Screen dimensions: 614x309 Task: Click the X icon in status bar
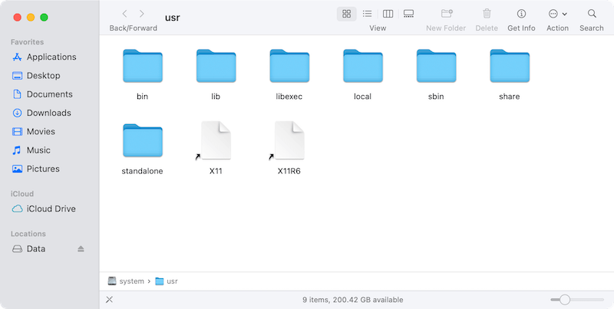click(109, 300)
